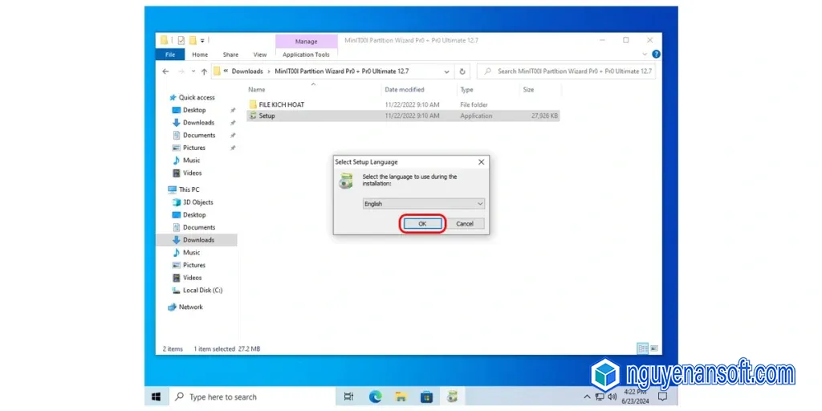The height and width of the screenshot is (411, 822).
Task: Click Downloads in the address breadcrumb
Action: tap(247, 71)
